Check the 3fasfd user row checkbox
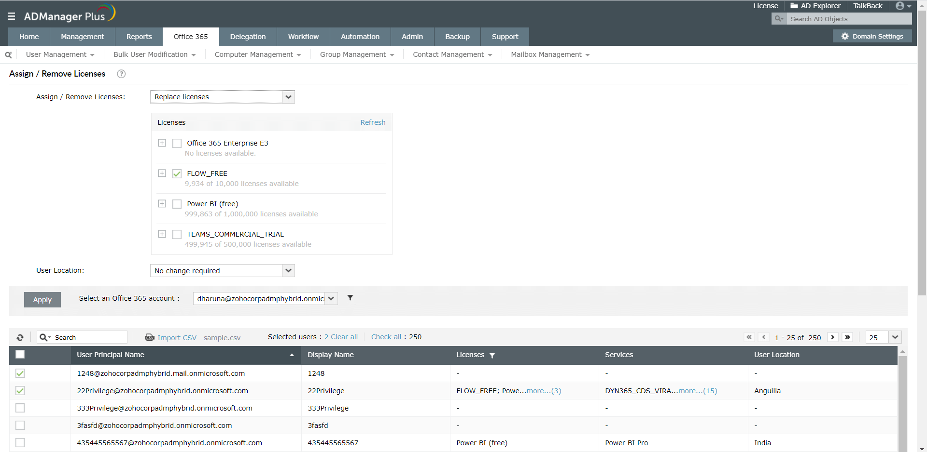This screenshot has height=452, width=927. [x=20, y=425]
